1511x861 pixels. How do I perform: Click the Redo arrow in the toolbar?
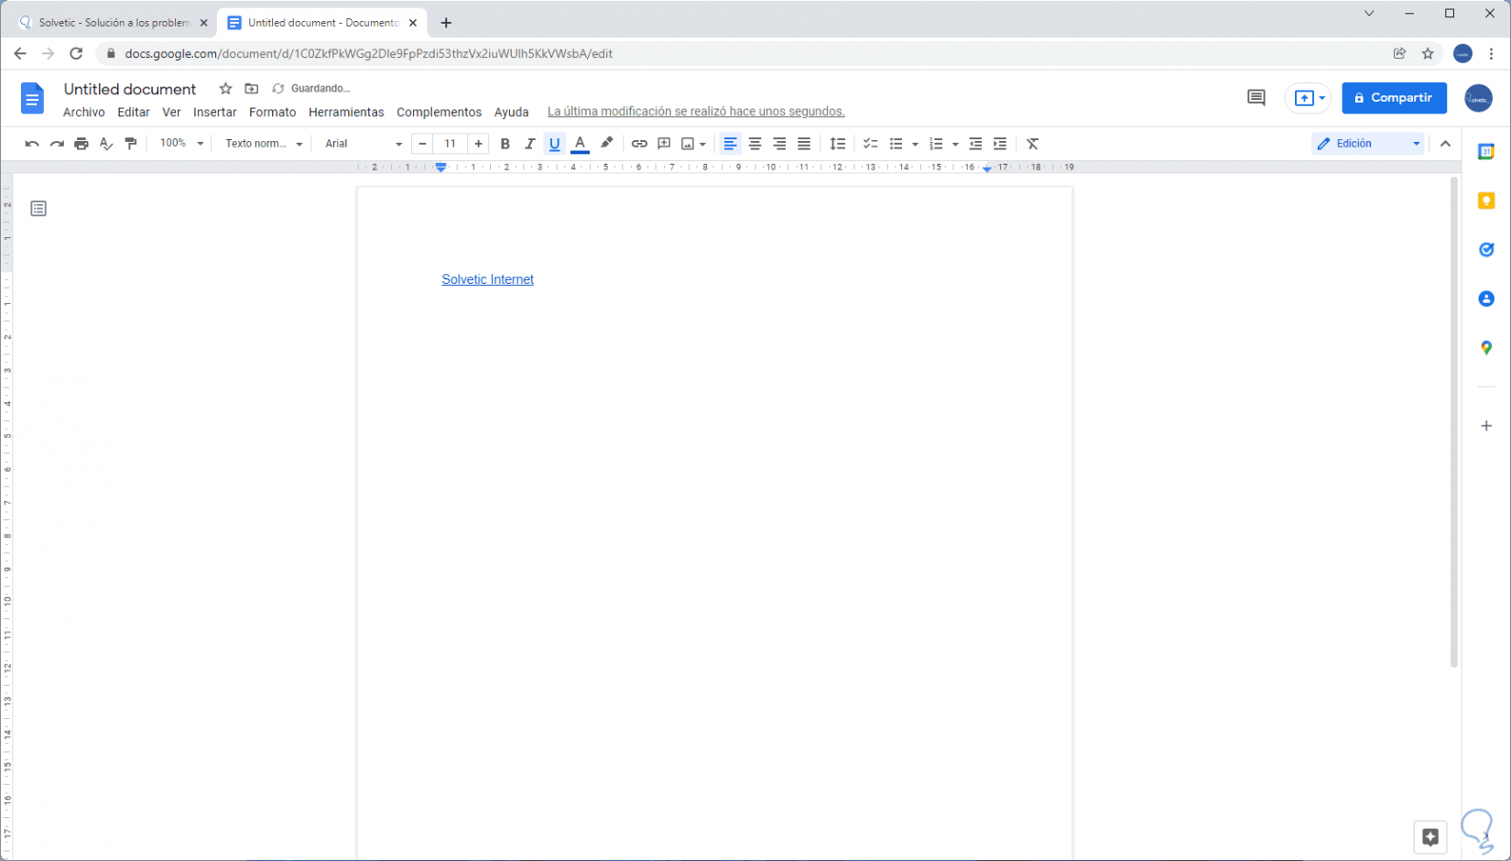pos(57,144)
